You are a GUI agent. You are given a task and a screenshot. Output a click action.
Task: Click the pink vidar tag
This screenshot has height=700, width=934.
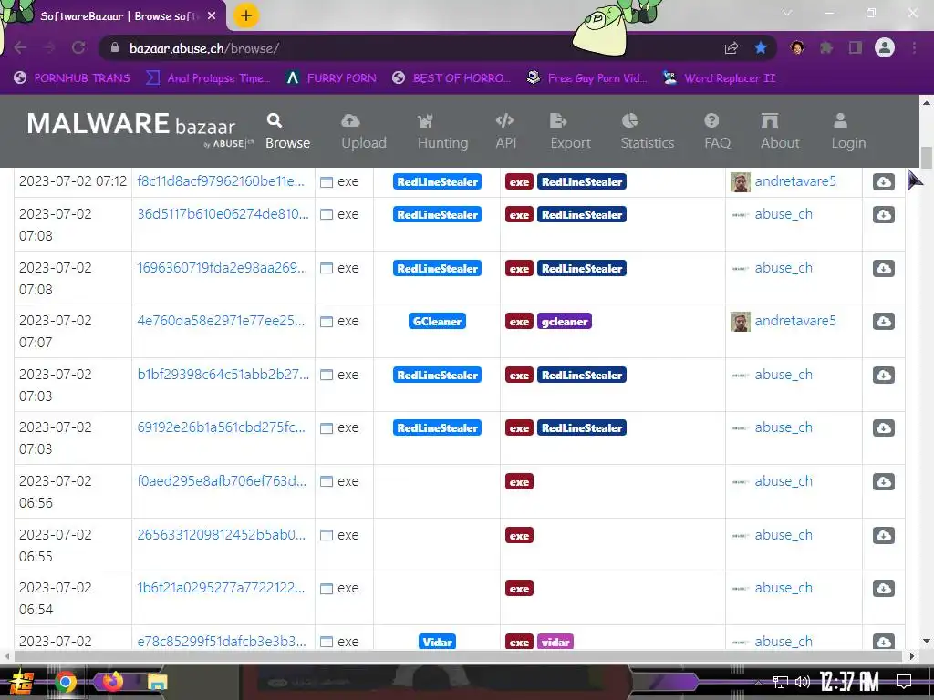click(555, 642)
